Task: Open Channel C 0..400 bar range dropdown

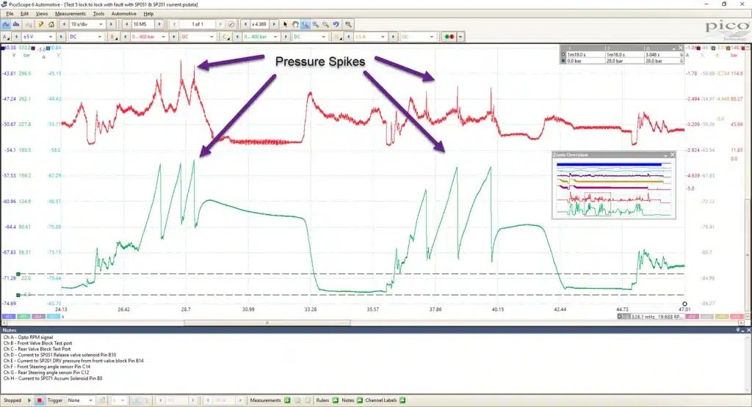Action: (x=261, y=37)
